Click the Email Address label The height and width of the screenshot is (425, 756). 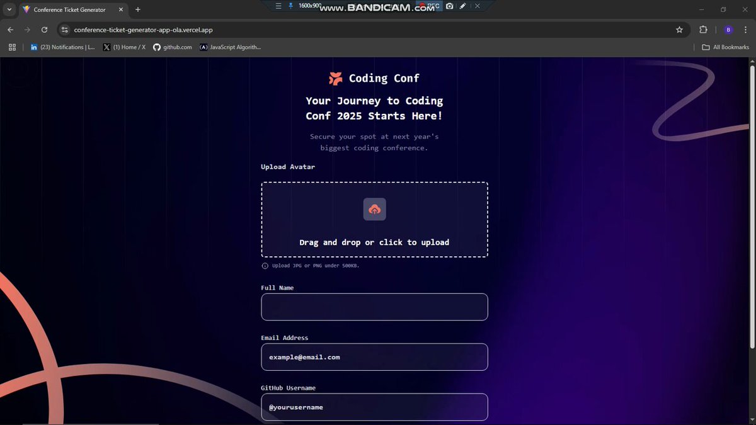click(x=285, y=337)
